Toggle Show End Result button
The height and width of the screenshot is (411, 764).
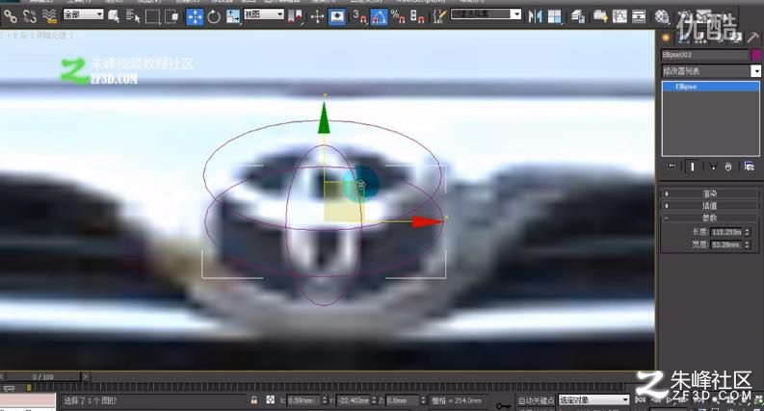click(x=692, y=167)
